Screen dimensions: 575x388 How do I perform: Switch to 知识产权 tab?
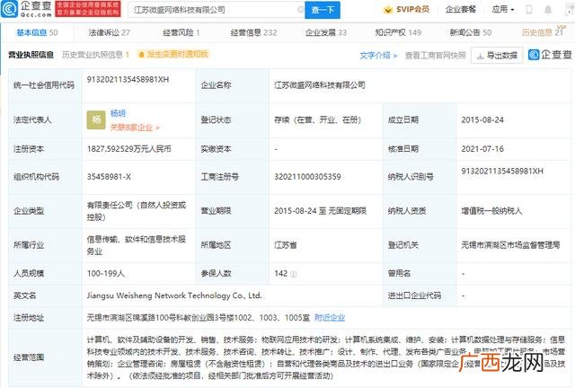[x=398, y=32]
